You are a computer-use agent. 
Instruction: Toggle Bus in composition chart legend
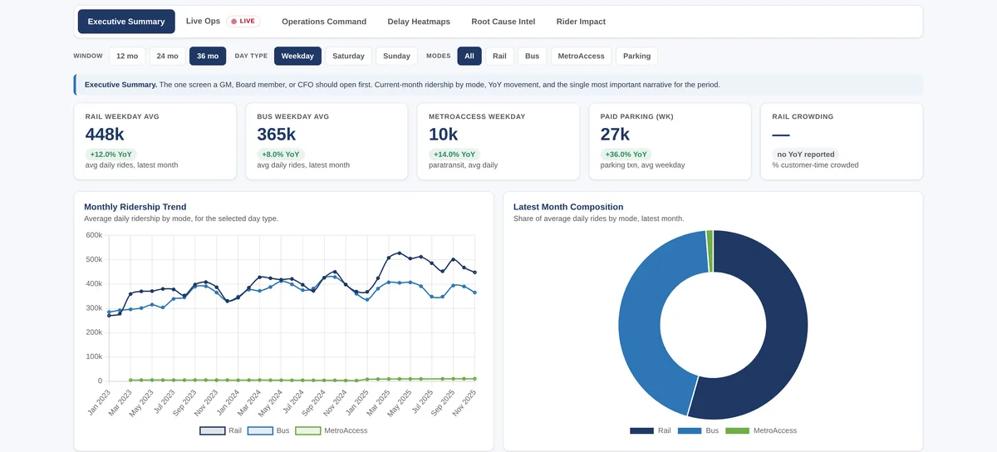pos(699,430)
